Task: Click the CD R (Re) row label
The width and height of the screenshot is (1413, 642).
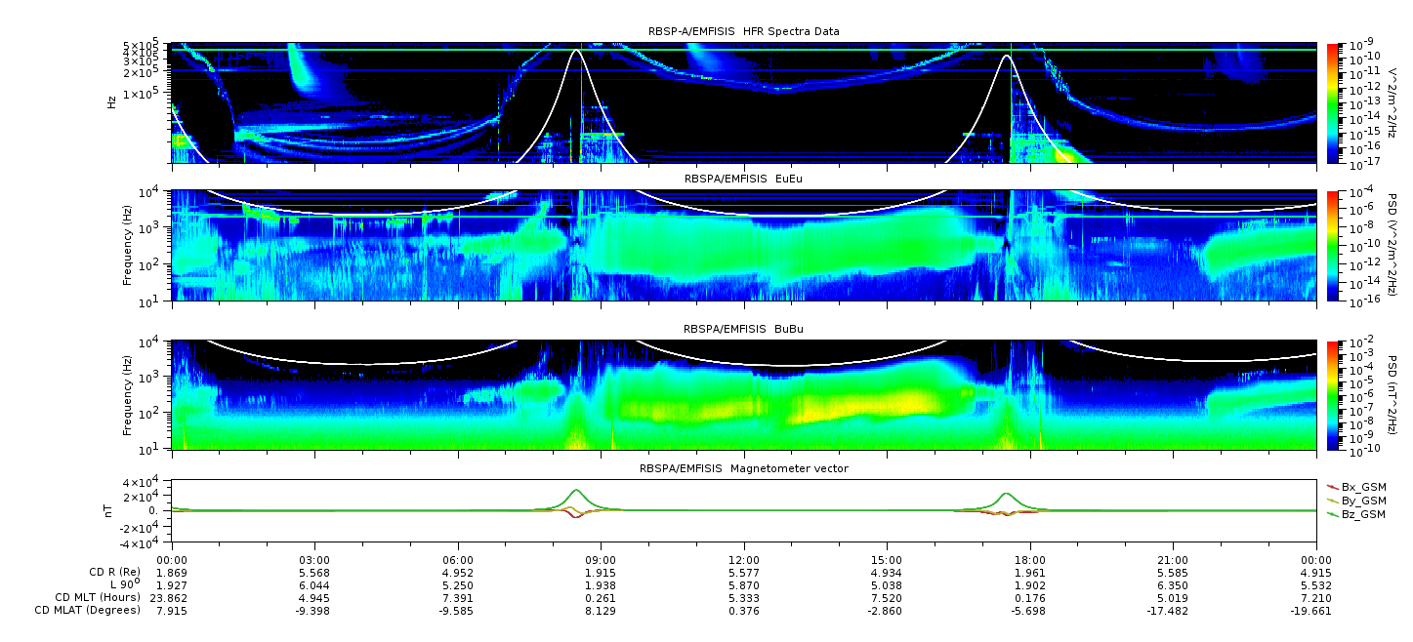Action: [x=112, y=572]
